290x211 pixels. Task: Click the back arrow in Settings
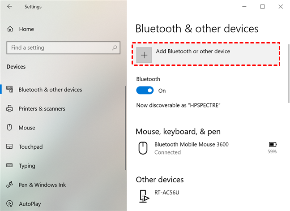[x=10, y=7]
